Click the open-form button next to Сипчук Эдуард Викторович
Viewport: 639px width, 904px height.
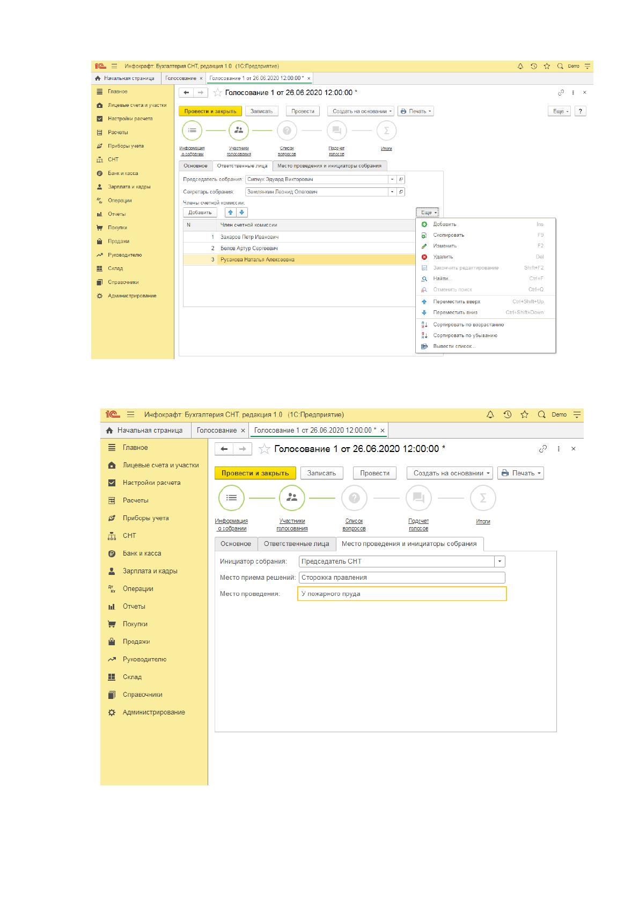[401, 179]
